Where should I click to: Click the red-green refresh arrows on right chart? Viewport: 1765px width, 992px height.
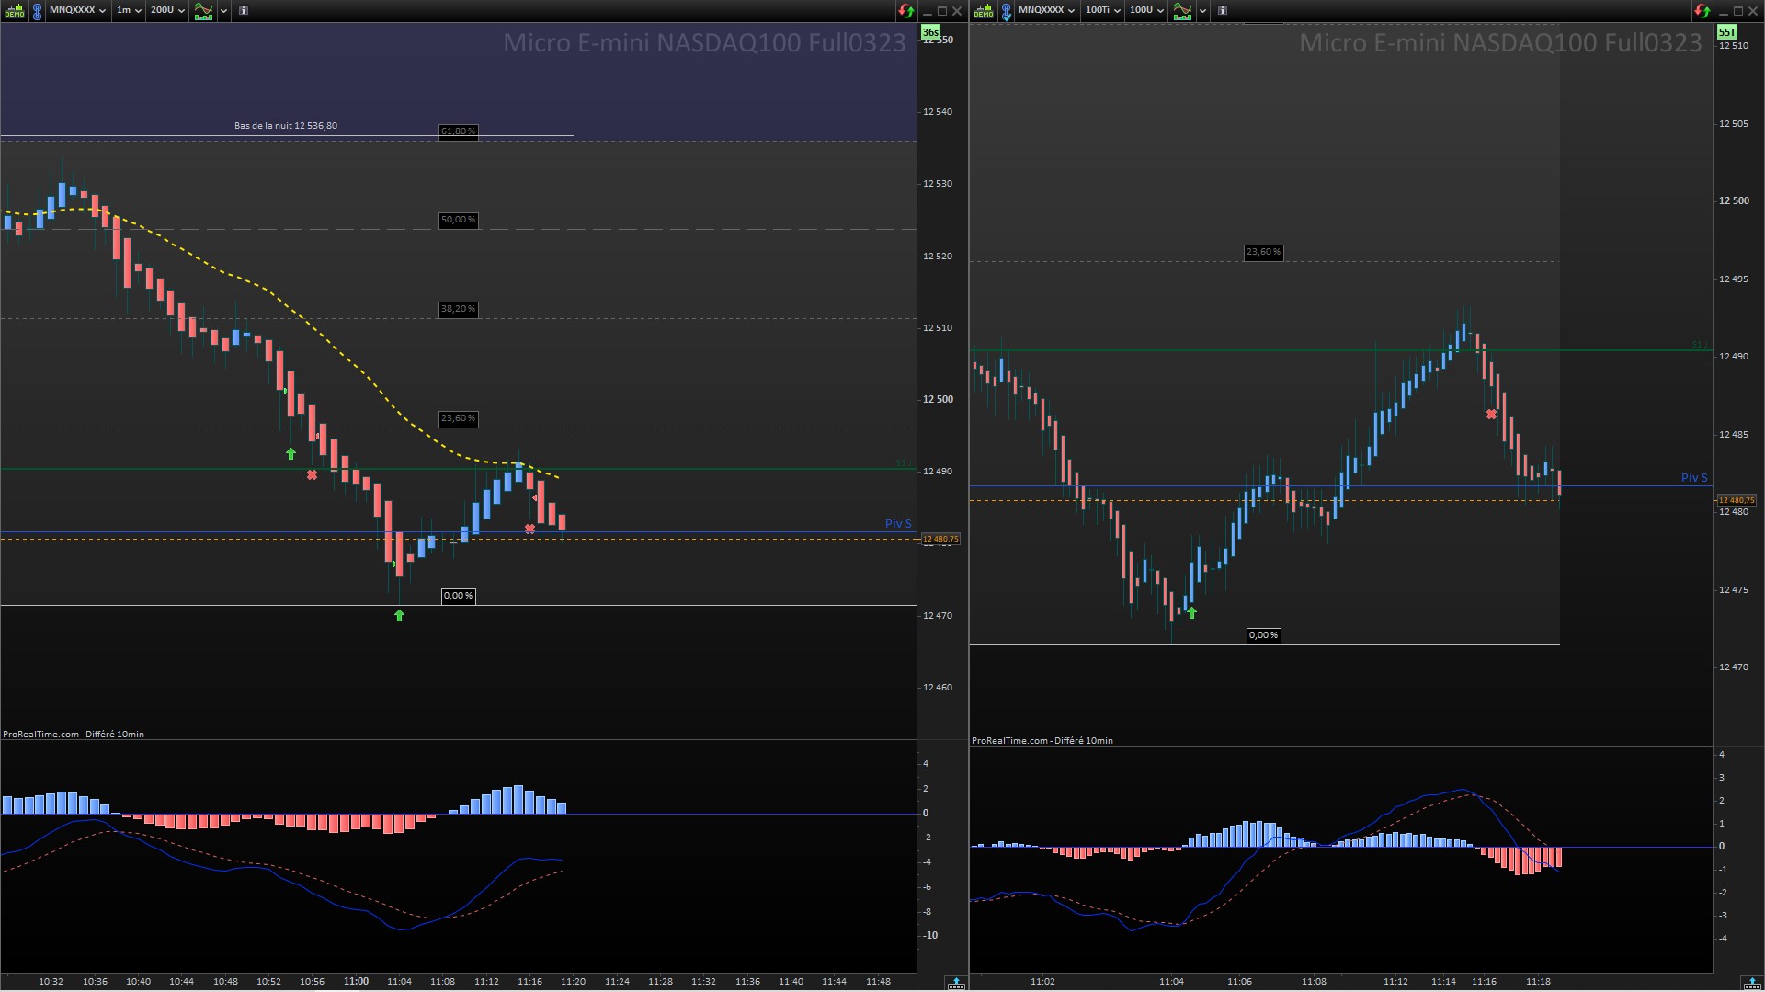click(x=1702, y=11)
